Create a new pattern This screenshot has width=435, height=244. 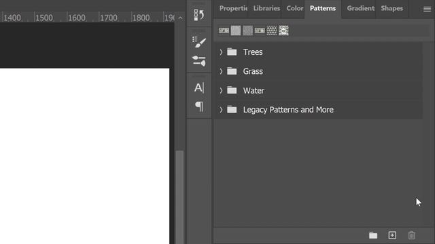(392, 235)
